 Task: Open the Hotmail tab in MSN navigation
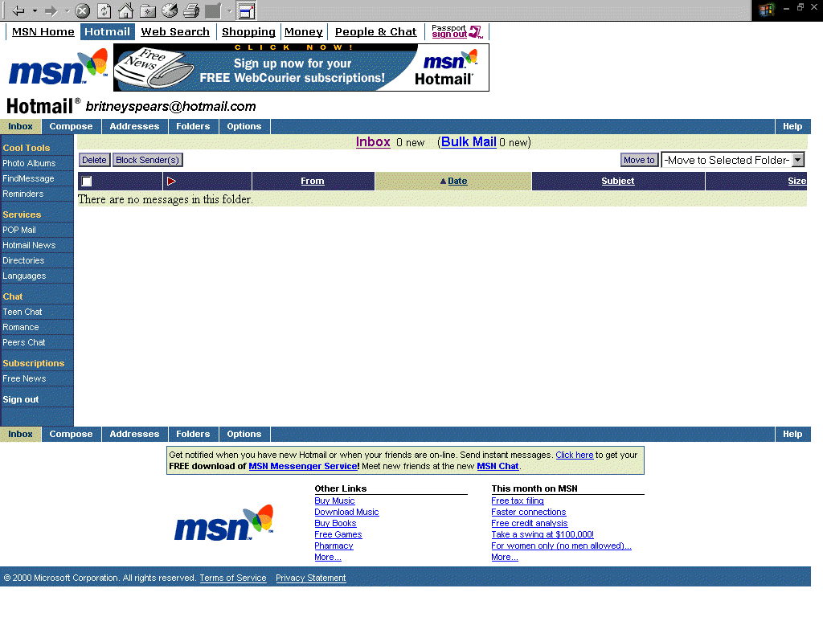coord(107,32)
